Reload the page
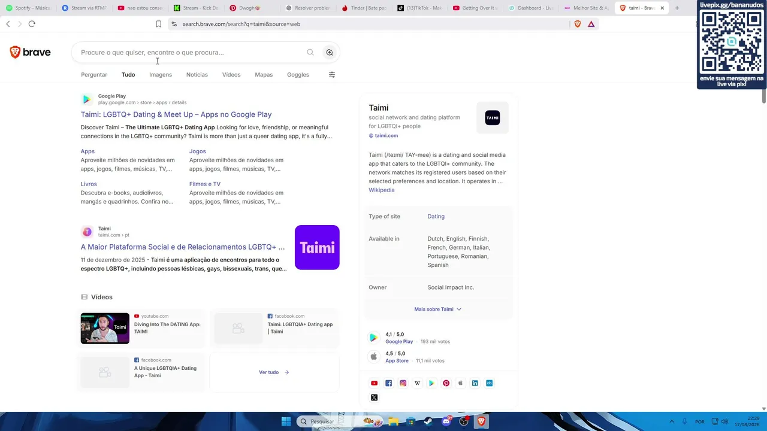This screenshot has width=767, height=431. (x=32, y=24)
